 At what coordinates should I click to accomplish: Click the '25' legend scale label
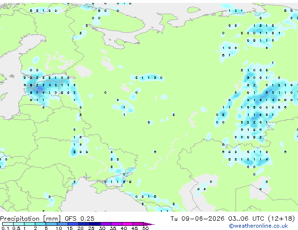91,228
